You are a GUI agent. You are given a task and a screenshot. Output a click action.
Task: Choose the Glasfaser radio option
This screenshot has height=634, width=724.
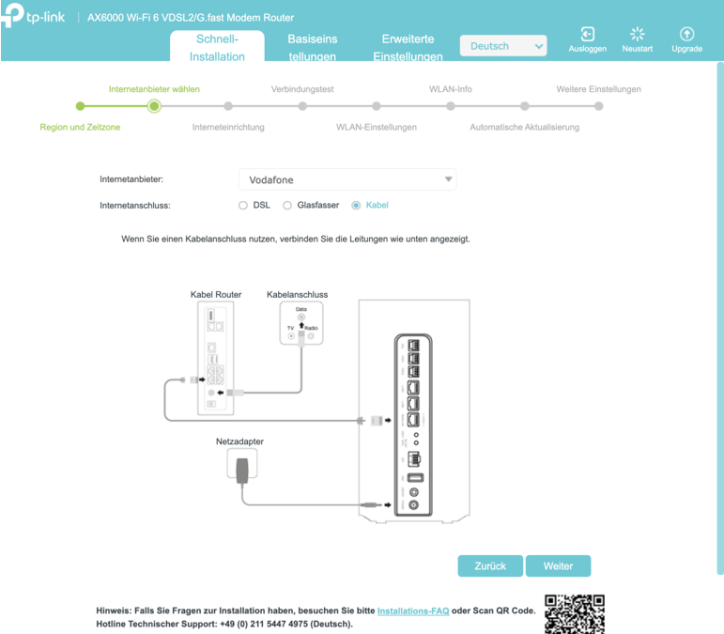[287, 205]
